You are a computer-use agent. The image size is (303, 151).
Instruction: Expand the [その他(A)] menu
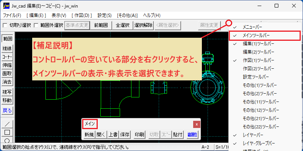pyautogui.click(x=127, y=15)
